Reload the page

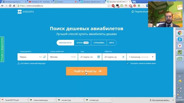(10, 6)
